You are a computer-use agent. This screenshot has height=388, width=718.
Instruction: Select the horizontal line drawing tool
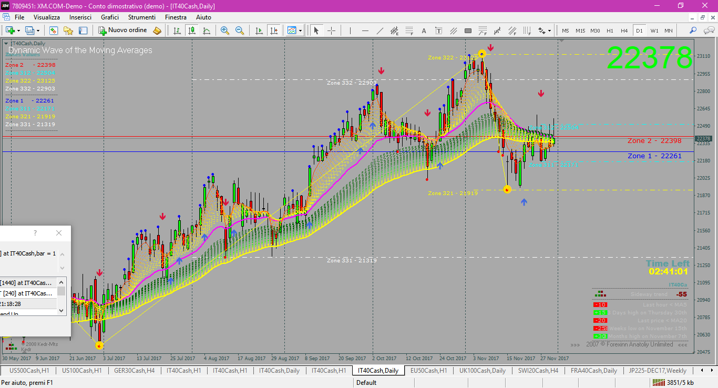pos(365,30)
